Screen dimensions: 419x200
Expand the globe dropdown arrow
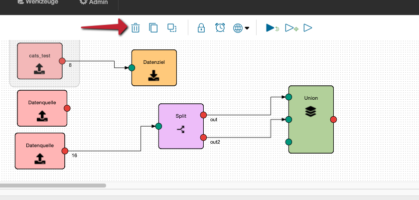(247, 28)
